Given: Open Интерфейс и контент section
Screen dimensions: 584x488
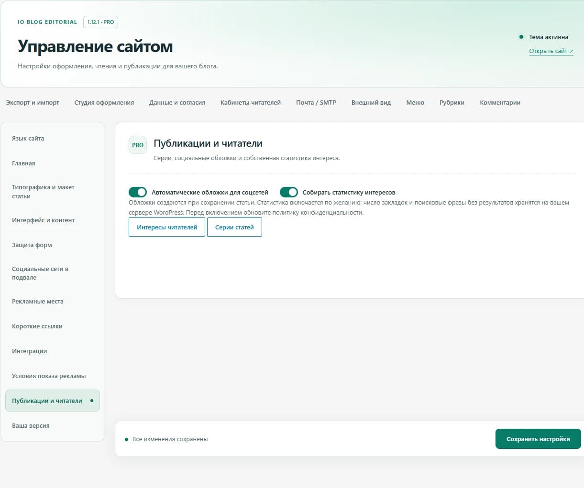Looking at the screenshot, I should coord(53,220).
